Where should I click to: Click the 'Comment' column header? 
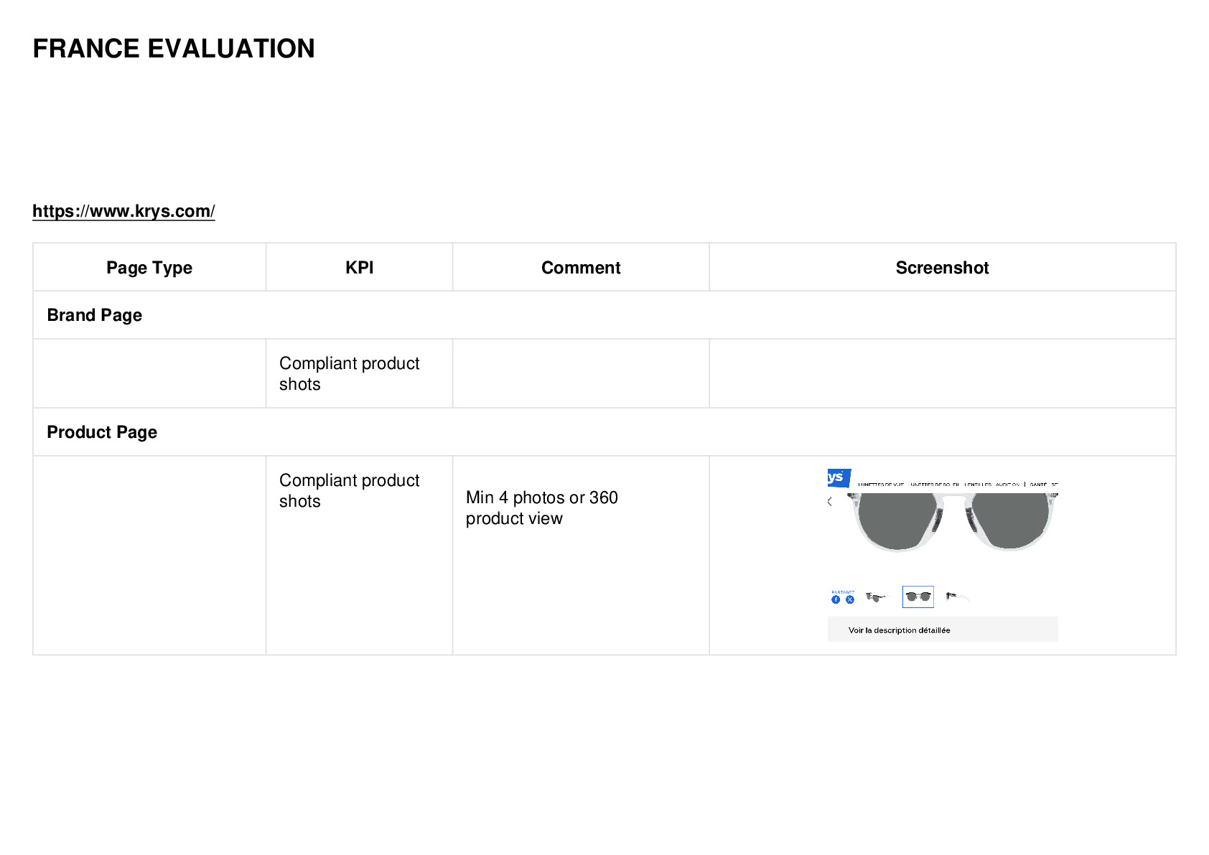pyautogui.click(x=581, y=268)
